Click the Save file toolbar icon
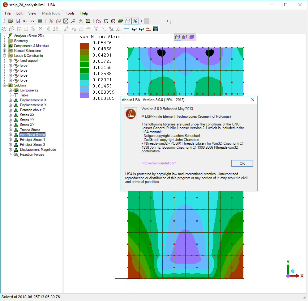This screenshot has height=301, width=308. pyautogui.click(x=18, y=21)
